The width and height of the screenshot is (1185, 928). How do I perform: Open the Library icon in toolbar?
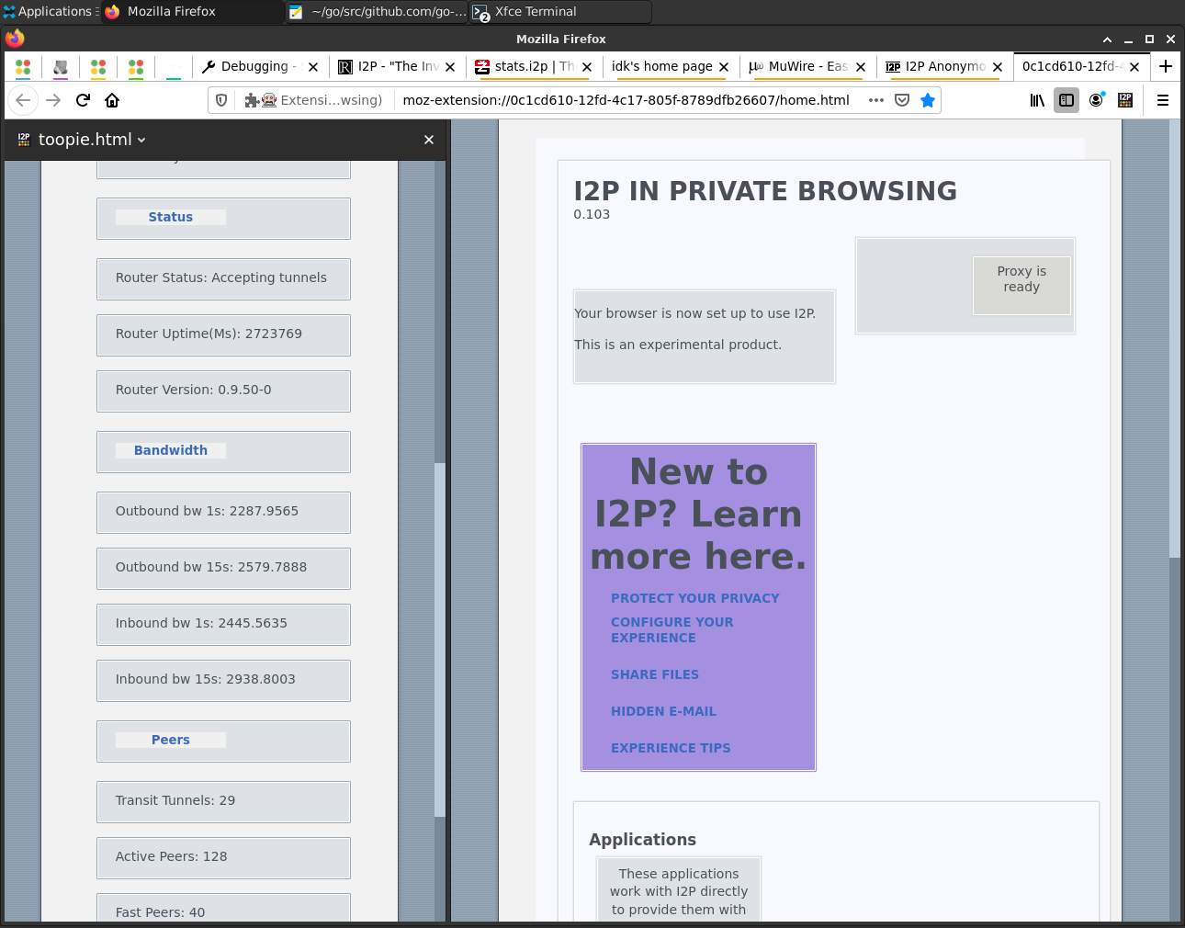coord(1037,100)
